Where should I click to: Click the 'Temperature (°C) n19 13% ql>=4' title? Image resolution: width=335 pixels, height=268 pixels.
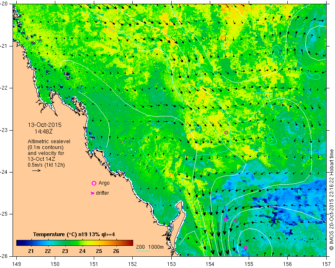click(x=74, y=234)
